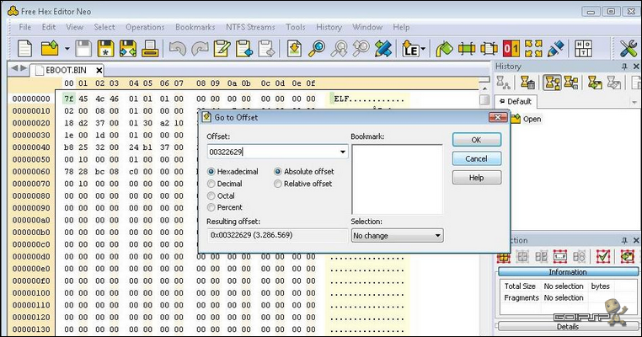Click the New file toolbar icon
The width and height of the screenshot is (642, 337).
(24, 48)
